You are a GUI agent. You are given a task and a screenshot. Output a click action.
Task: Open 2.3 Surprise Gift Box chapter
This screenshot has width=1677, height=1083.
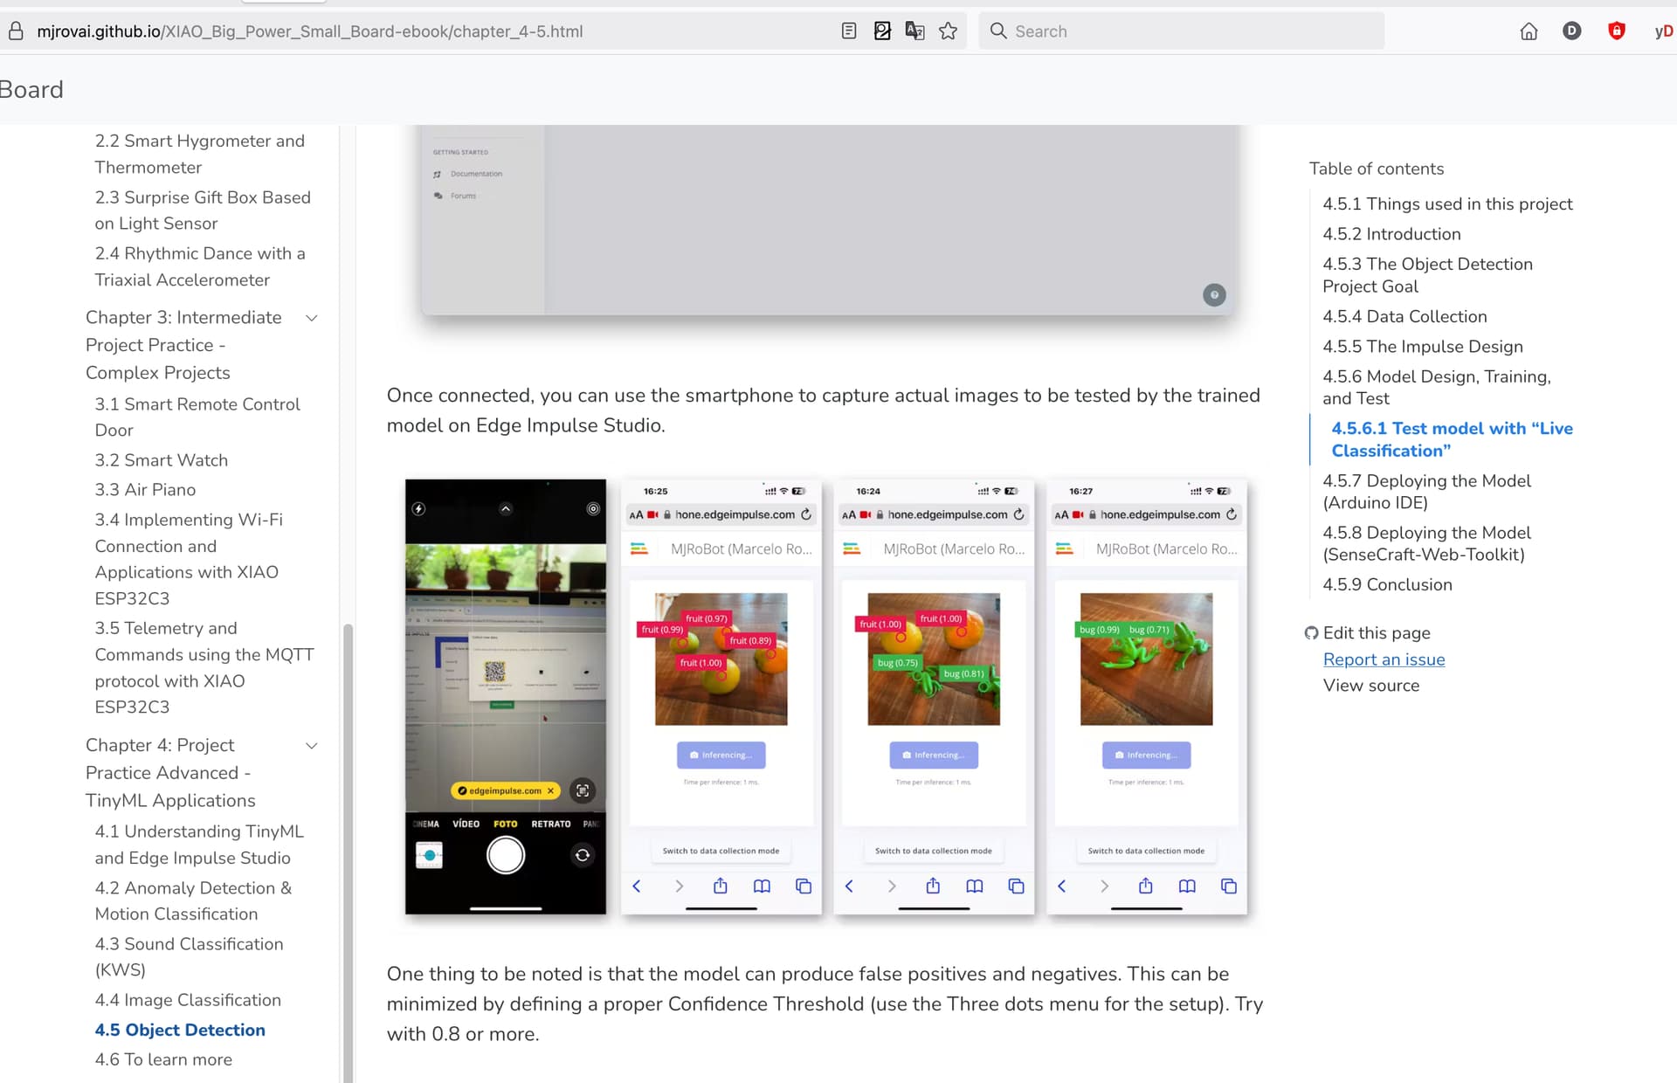[x=203, y=210]
